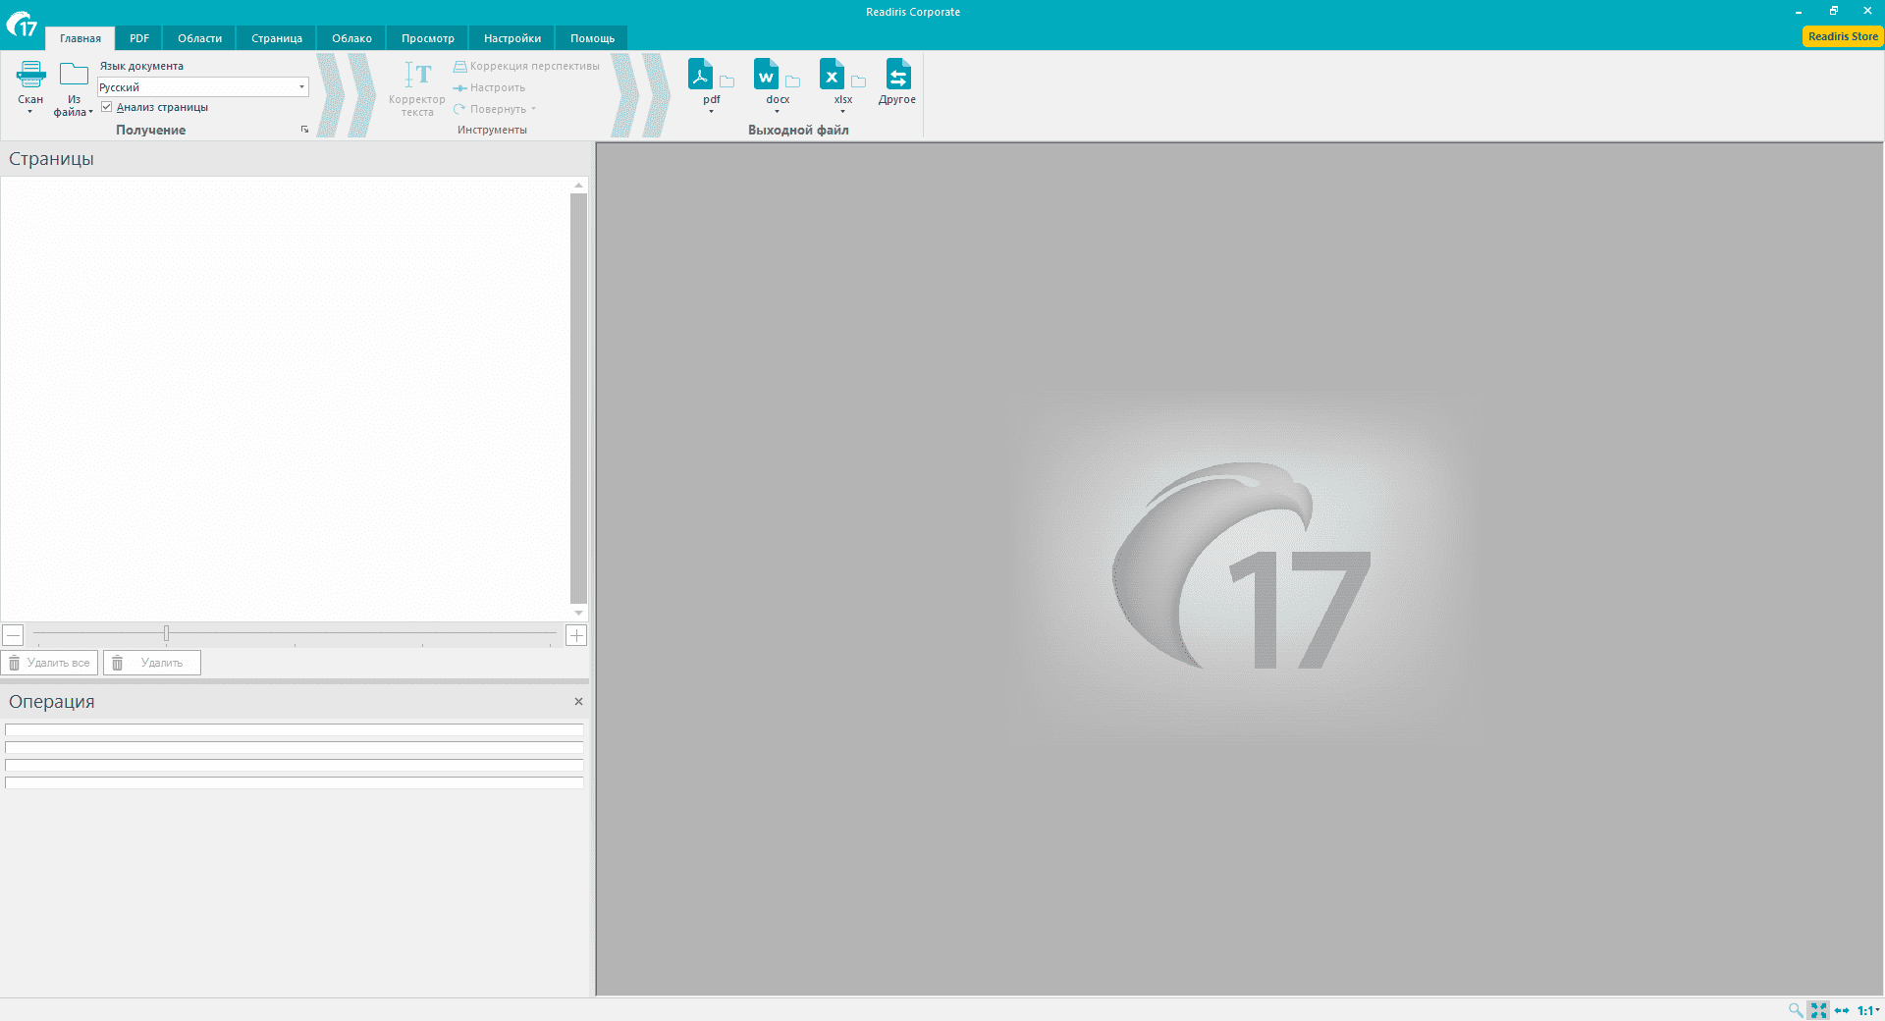Switch to the Страница tab

(x=277, y=38)
